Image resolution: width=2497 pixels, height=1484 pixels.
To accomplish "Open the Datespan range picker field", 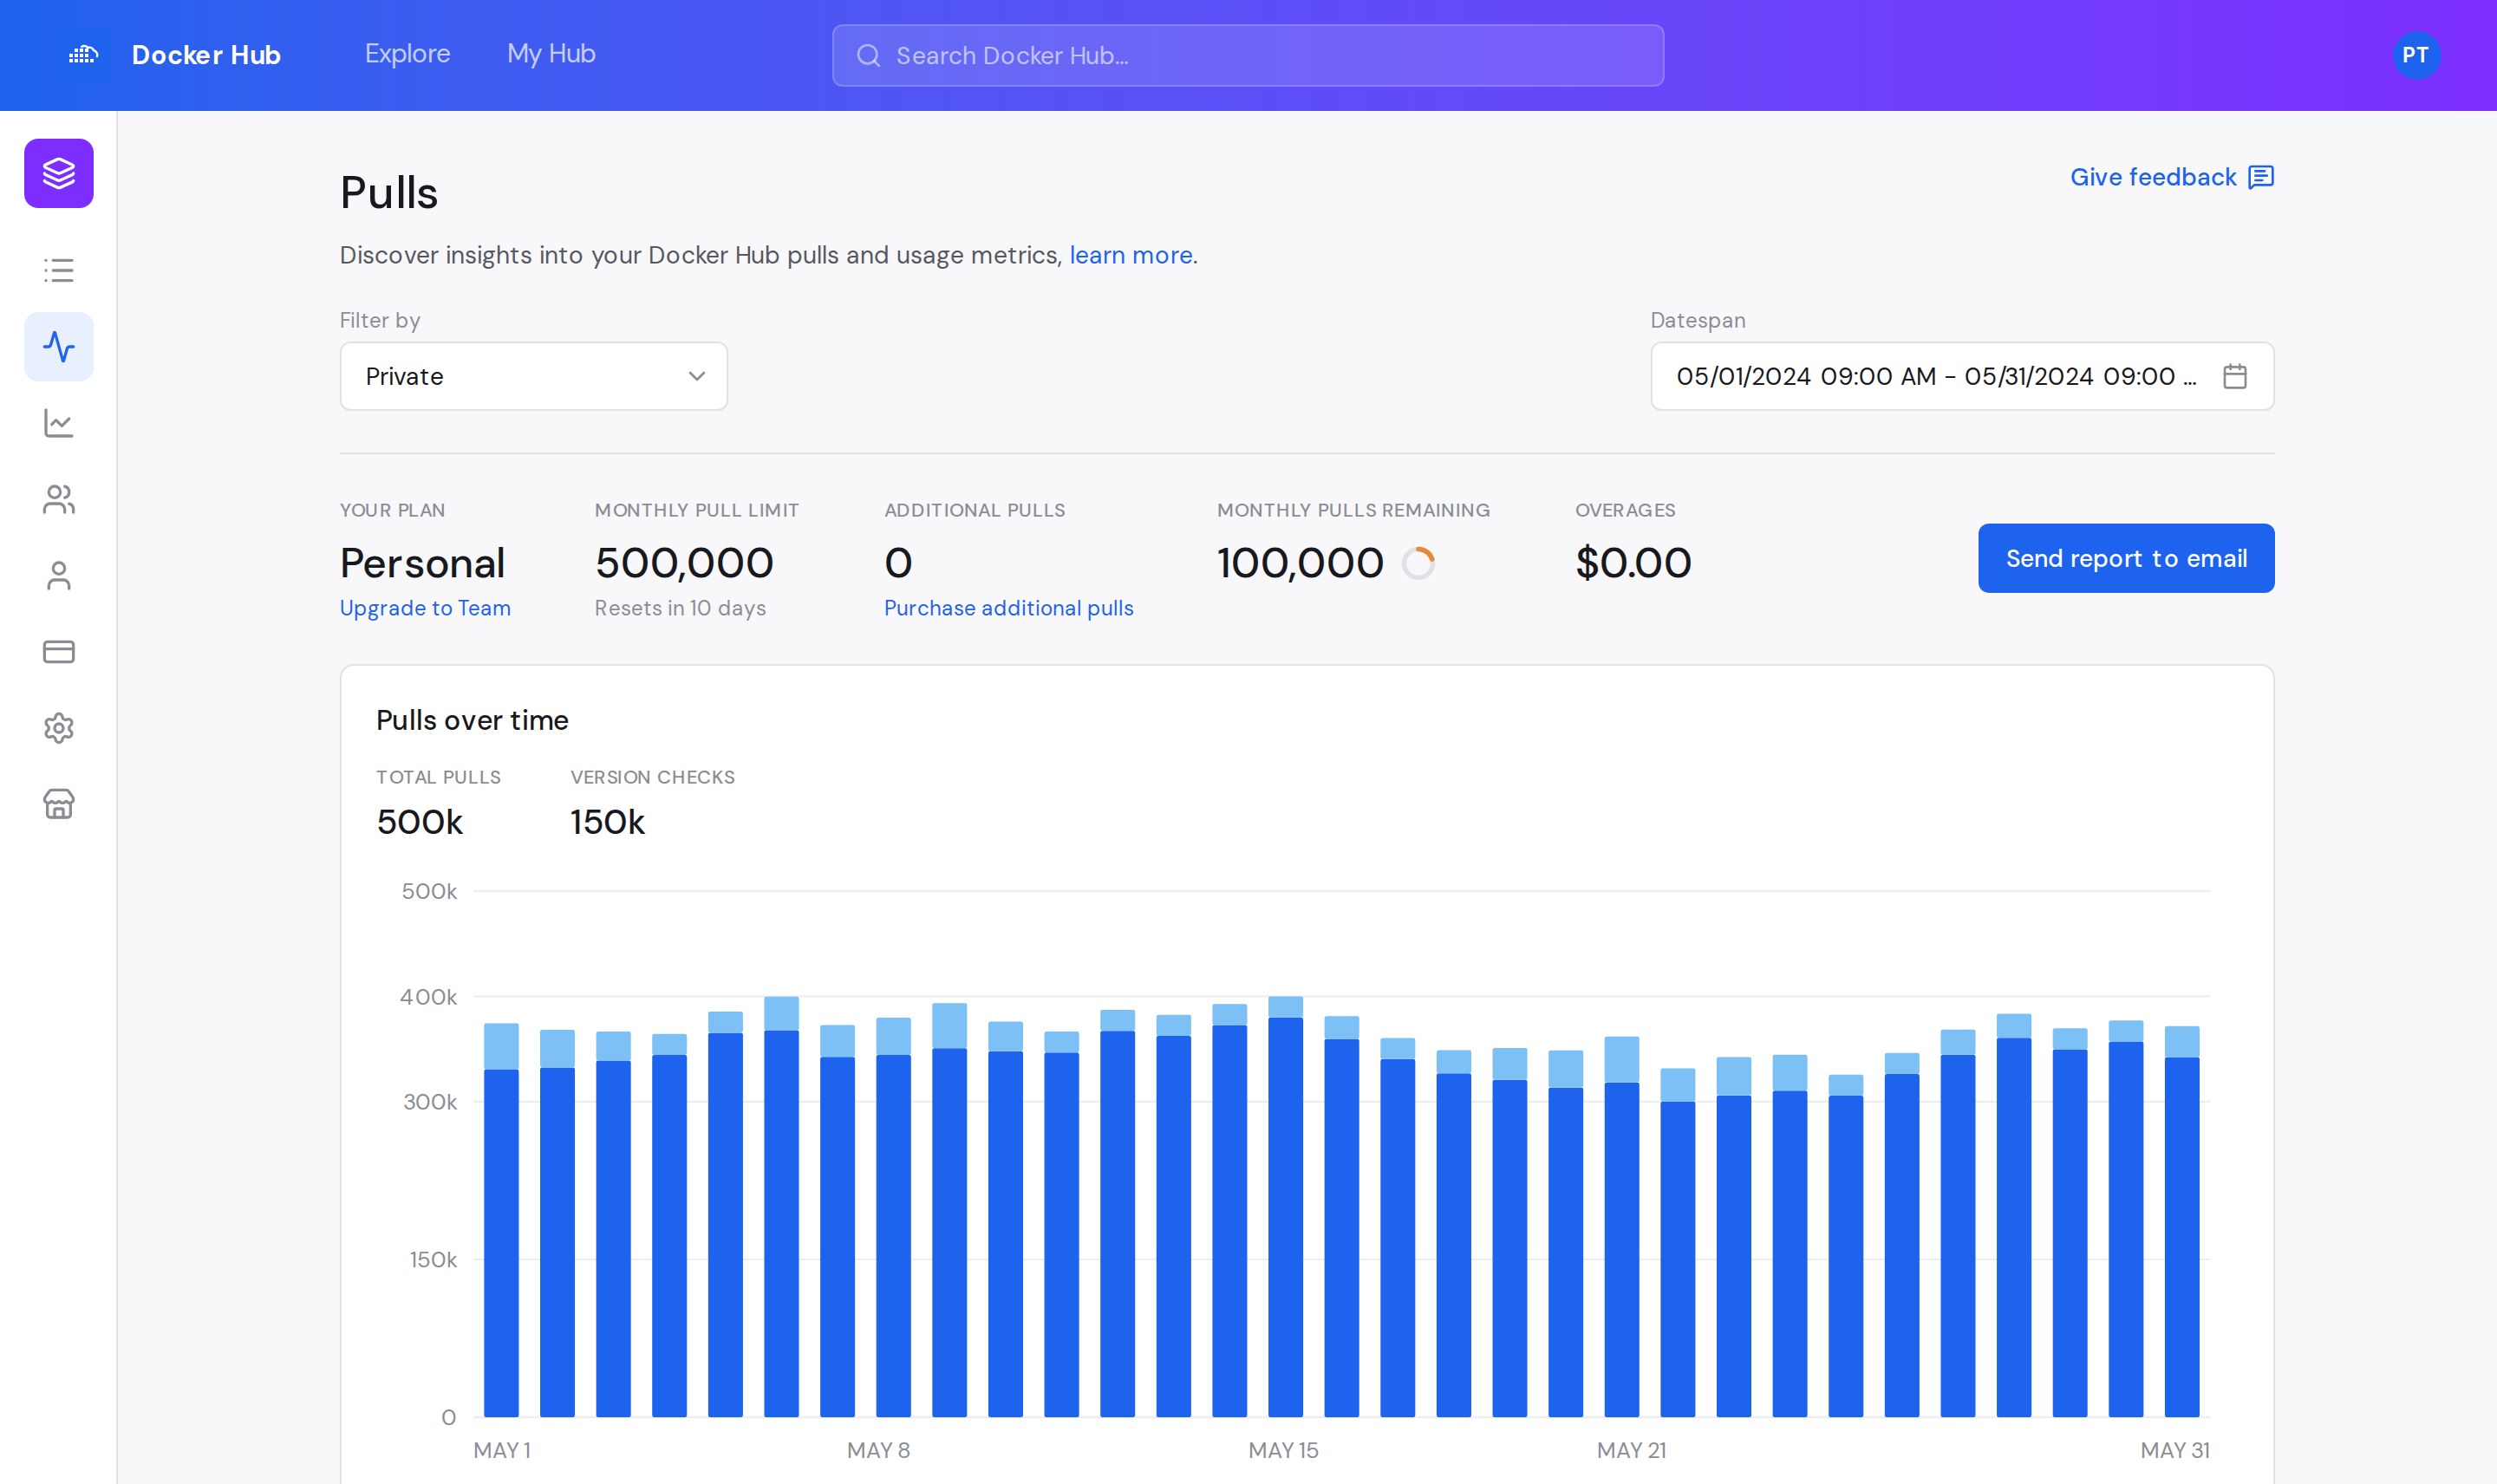I will [x=1962, y=376].
